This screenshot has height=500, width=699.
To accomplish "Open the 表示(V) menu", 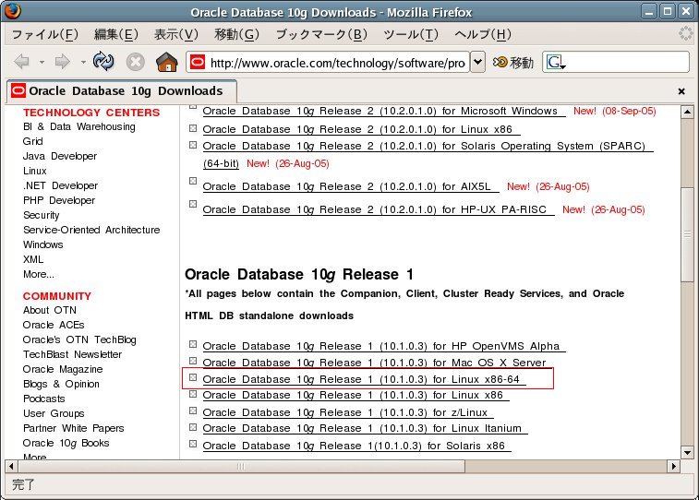I will 176,34.
